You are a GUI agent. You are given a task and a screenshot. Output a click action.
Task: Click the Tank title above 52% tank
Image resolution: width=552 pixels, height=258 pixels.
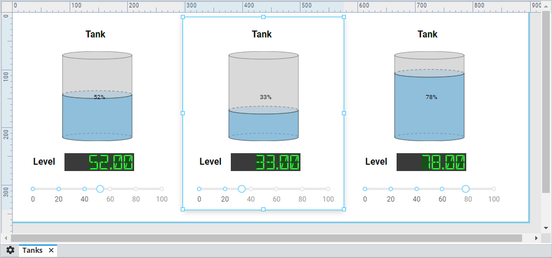click(96, 34)
